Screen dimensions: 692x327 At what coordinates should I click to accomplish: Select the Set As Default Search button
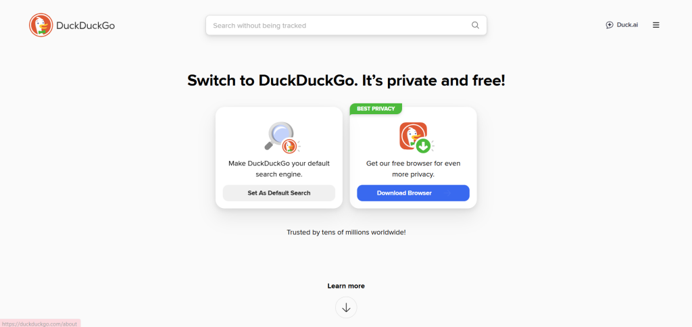[279, 193]
